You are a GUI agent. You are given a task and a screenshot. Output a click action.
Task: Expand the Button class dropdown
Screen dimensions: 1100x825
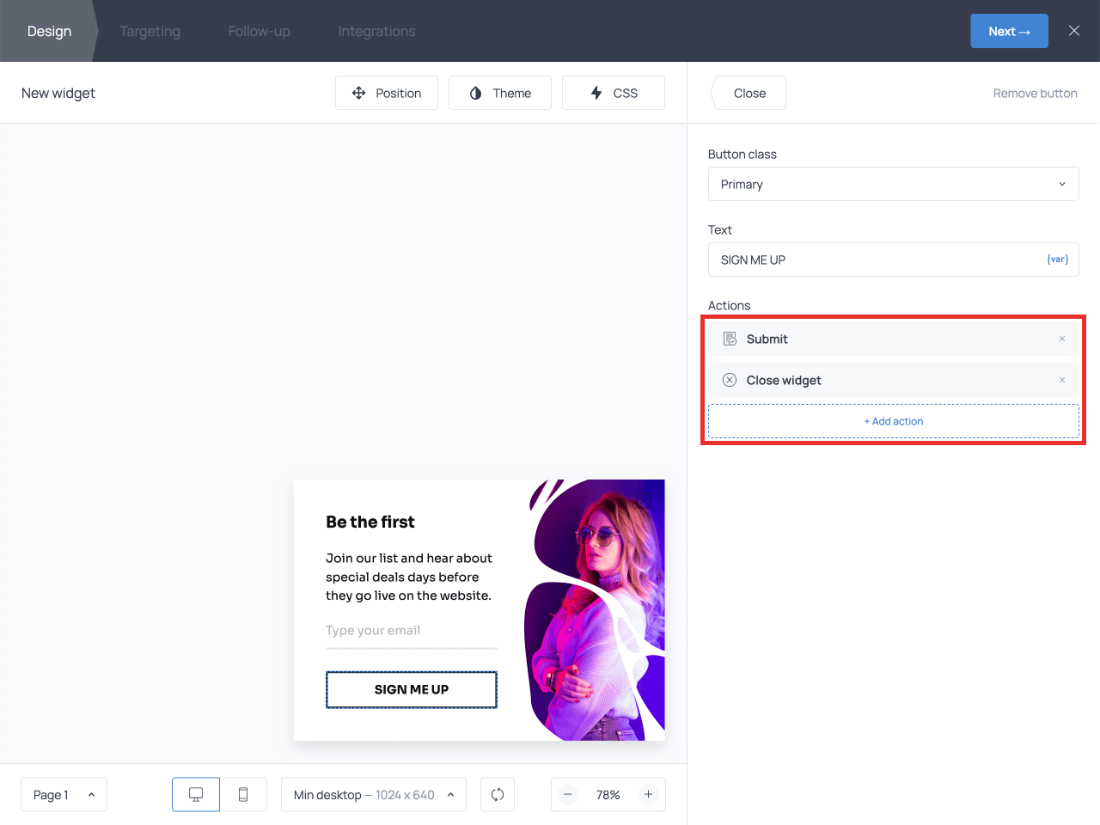click(x=893, y=184)
